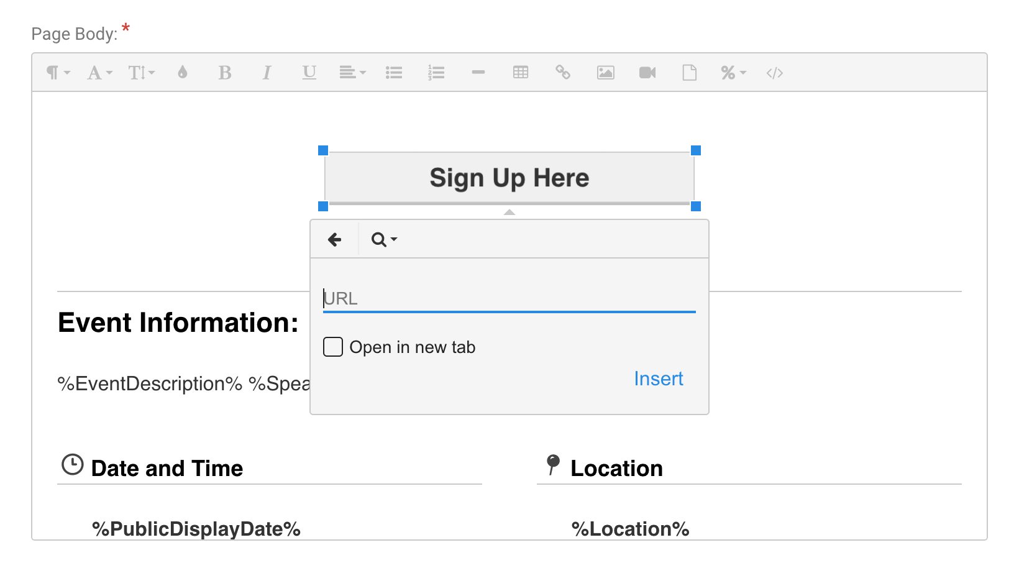This screenshot has height=568, width=1019.
Task: Open the text alignment dropdown
Action: pyautogui.click(x=352, y=73)
